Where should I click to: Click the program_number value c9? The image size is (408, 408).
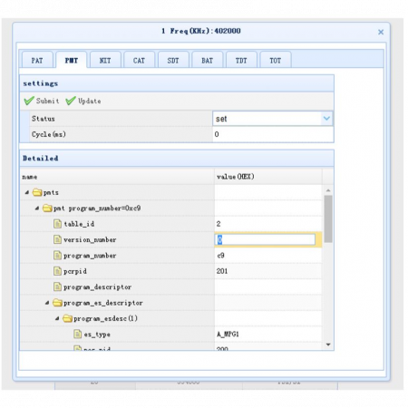(220, 256)
